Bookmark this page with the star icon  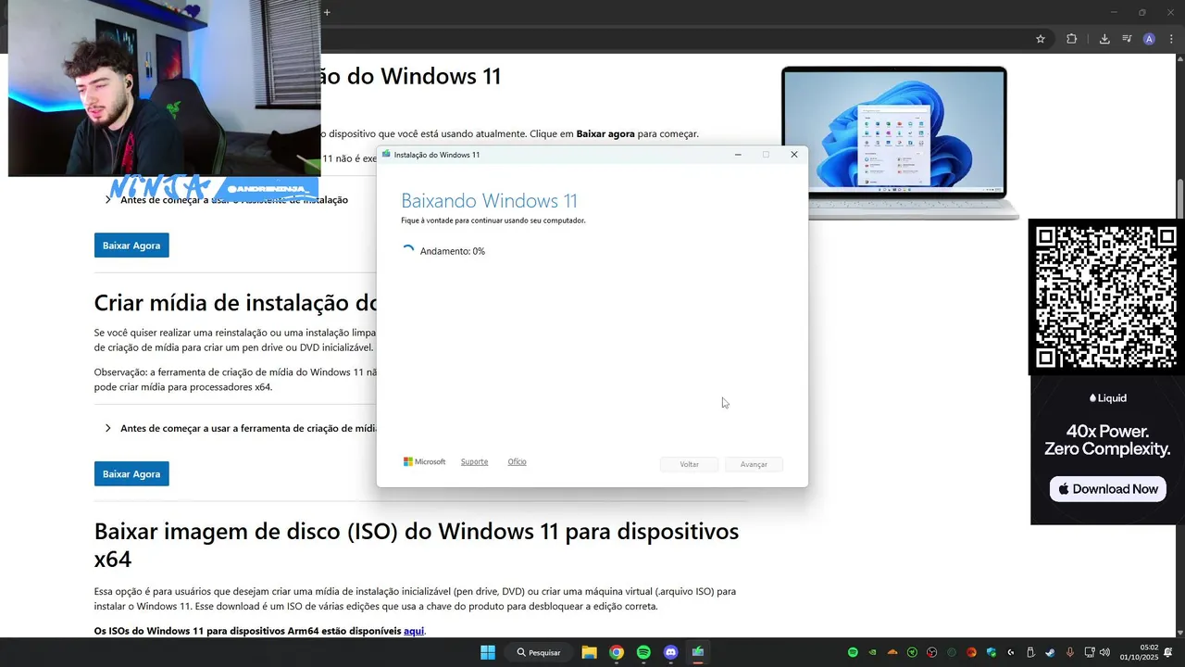1041,39
